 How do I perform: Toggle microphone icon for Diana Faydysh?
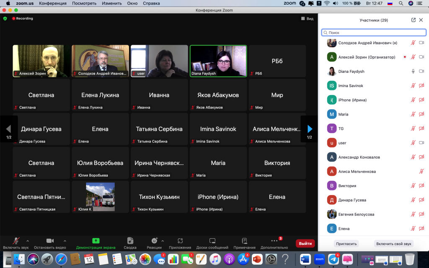pyautogui.click(x=413, y=71)
